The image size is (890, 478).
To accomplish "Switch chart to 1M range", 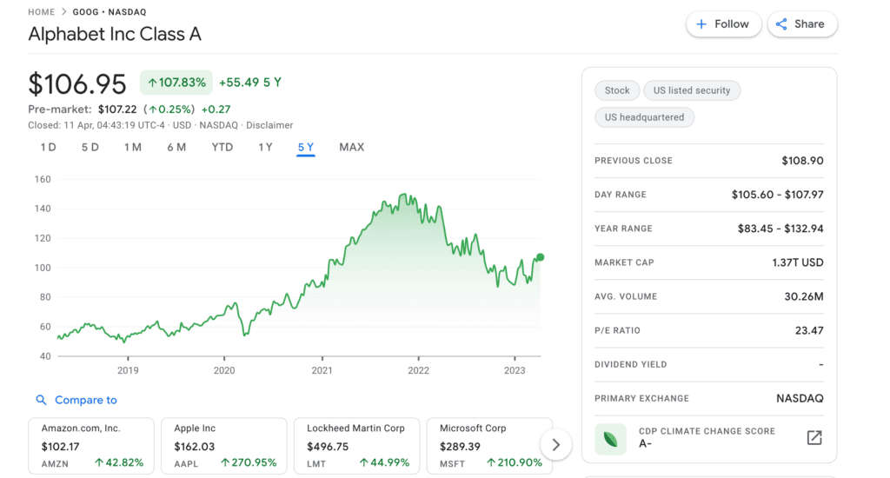I will [x=132, y=147].
